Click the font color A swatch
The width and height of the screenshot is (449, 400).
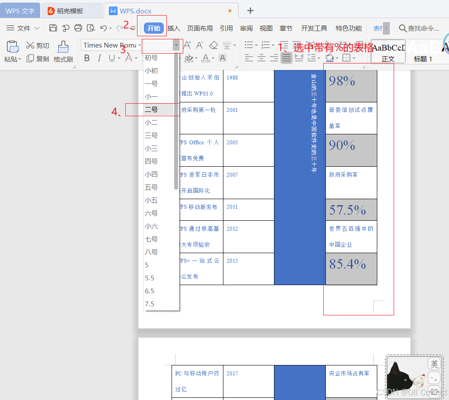pyautogui.click(x=206, y=58)
